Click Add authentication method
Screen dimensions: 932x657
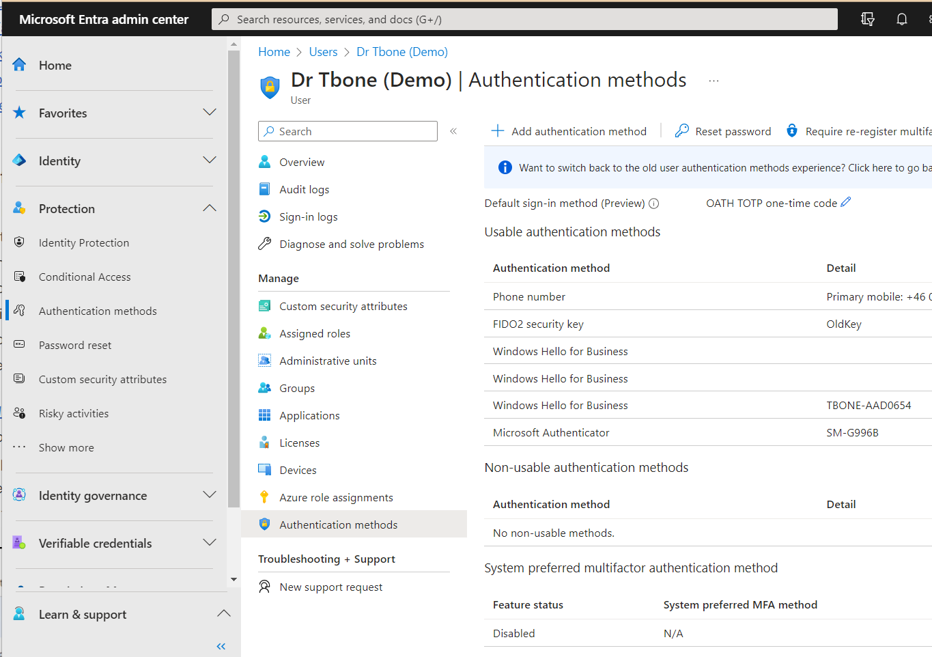click(x=569, y=130)
